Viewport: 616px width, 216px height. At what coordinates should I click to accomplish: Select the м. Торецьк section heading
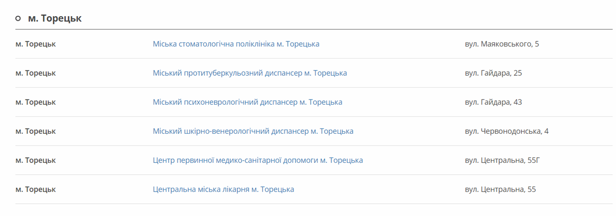[x=55, y=18]
